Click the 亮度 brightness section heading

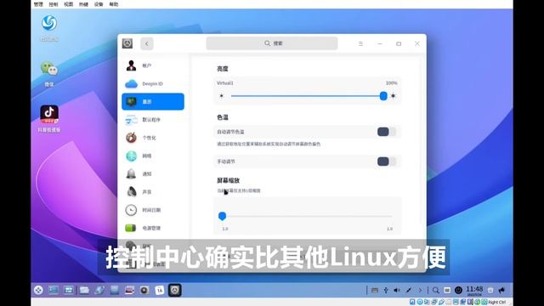click(x=223, y=69)
